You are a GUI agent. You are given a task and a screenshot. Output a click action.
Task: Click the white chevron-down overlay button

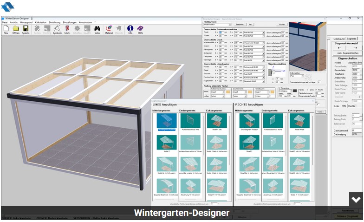pyautogui.click(x=356, y=199)
